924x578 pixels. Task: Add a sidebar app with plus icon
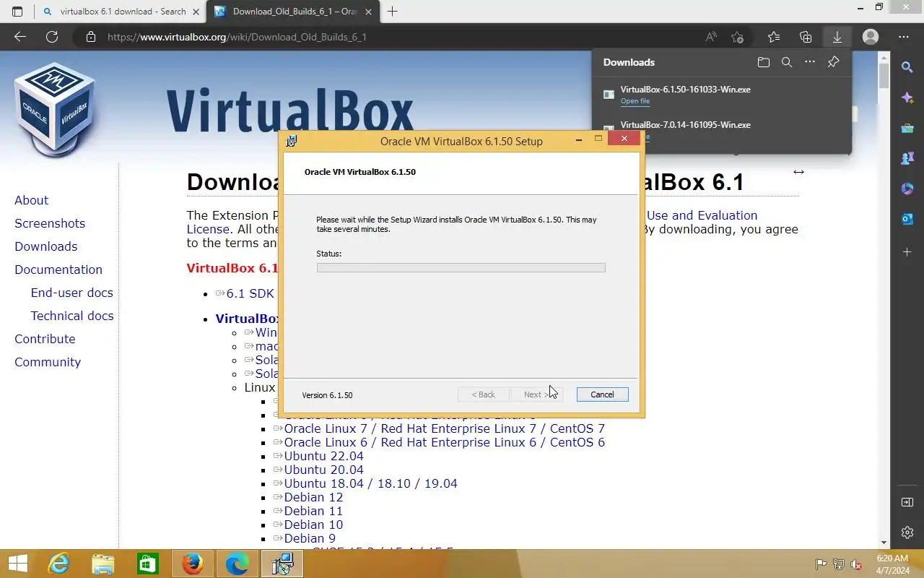click(x=907, y=251)
